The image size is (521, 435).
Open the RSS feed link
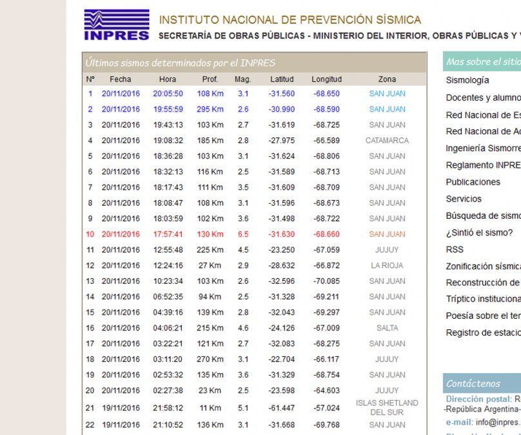coord(455,249)
